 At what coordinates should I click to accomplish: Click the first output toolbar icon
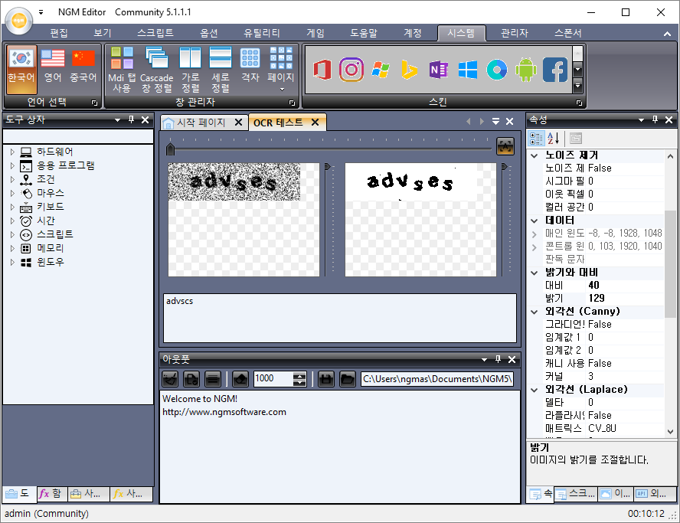coord(170,379)
